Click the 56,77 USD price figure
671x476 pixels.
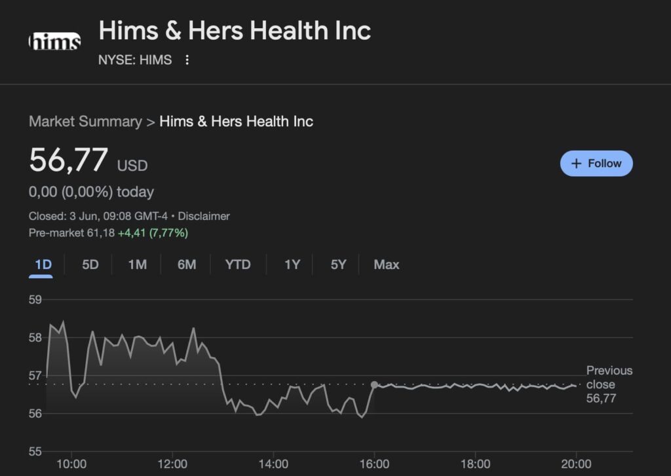point(88,160)
